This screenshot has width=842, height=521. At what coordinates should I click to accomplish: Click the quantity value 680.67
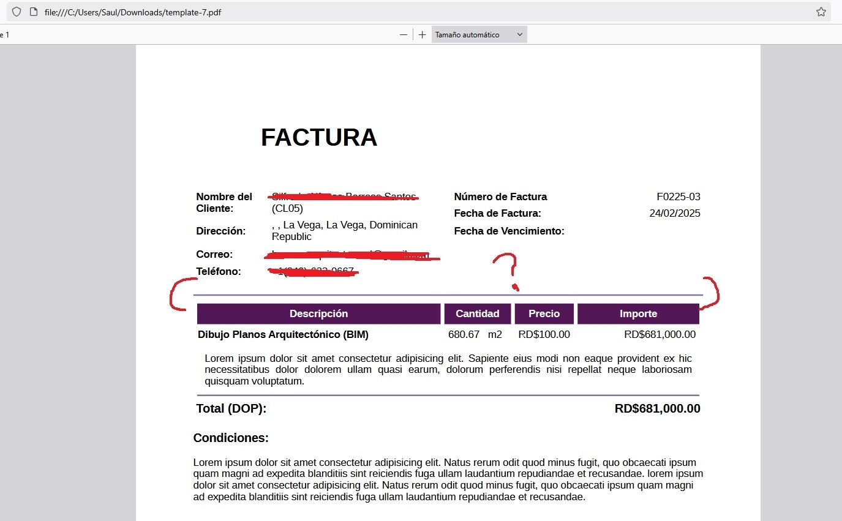pyautogui.click(x=464, y=335)
